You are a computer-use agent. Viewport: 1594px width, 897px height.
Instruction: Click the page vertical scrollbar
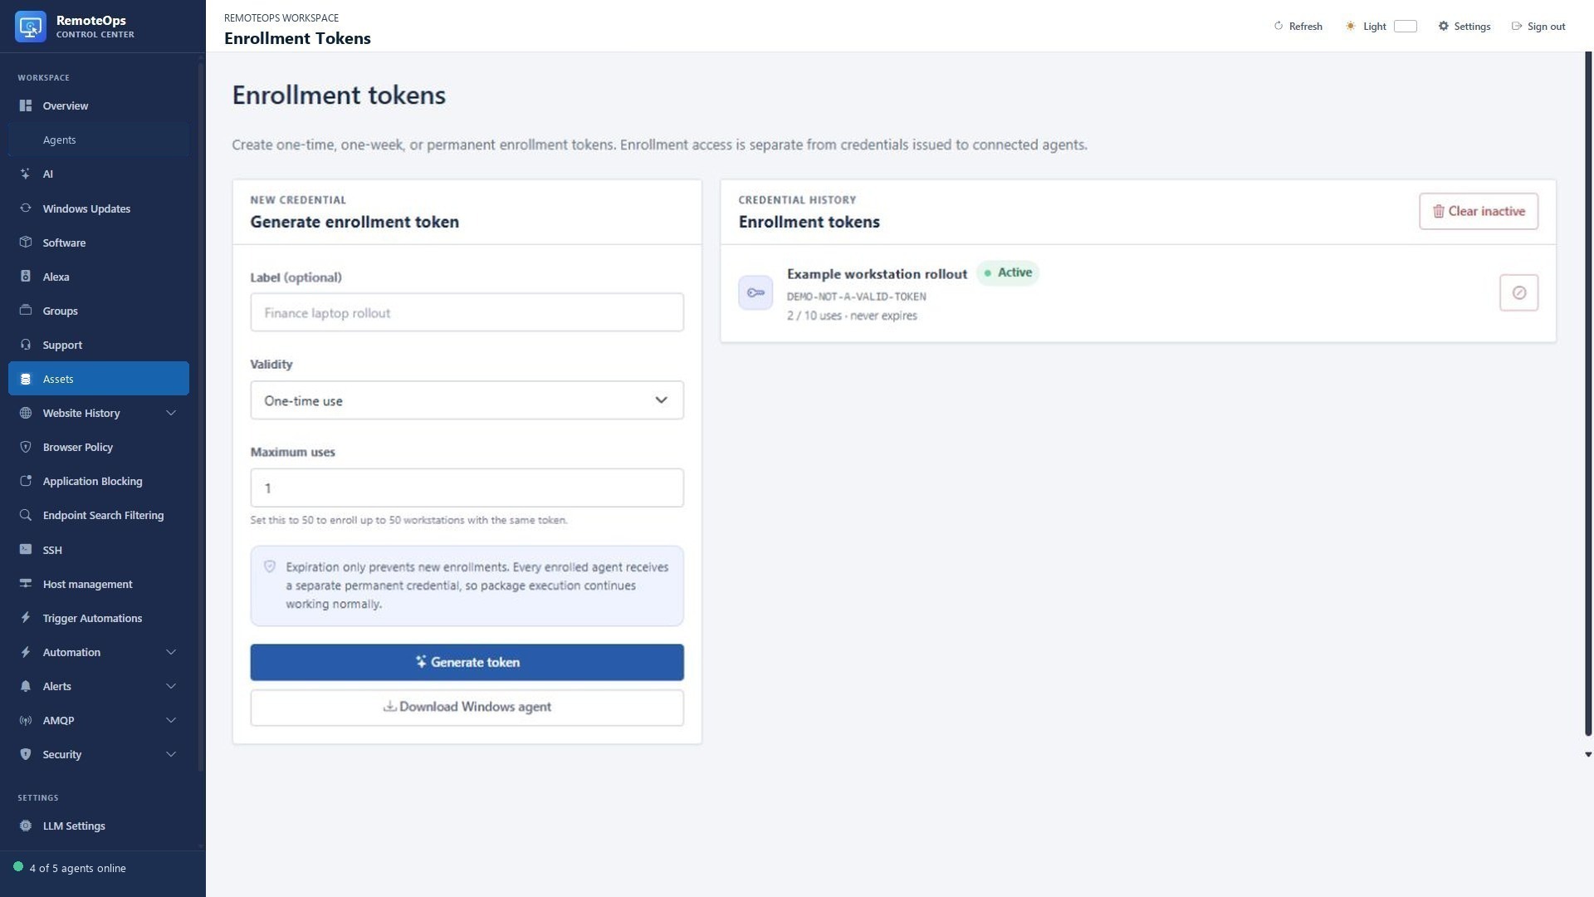point(1588,394)
